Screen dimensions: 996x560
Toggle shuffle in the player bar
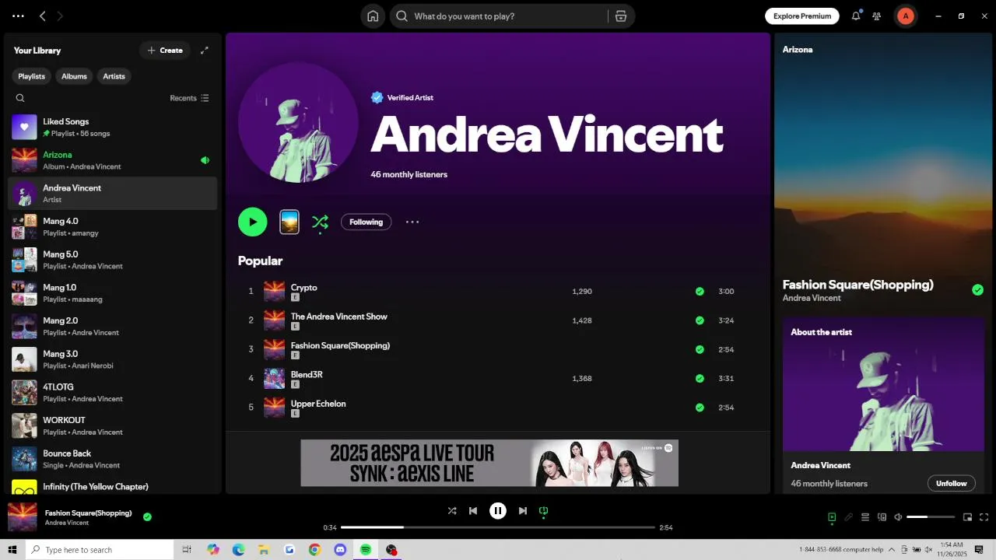[x=452, y=511]
